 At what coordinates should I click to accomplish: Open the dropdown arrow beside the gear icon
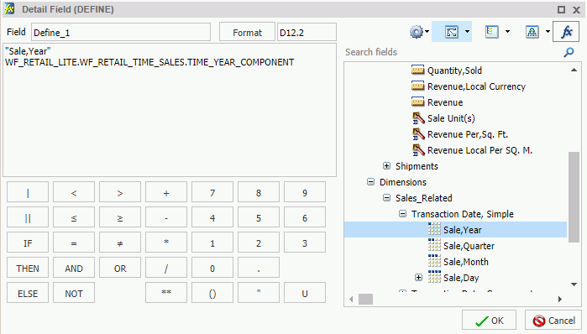[x=427, y=32]
